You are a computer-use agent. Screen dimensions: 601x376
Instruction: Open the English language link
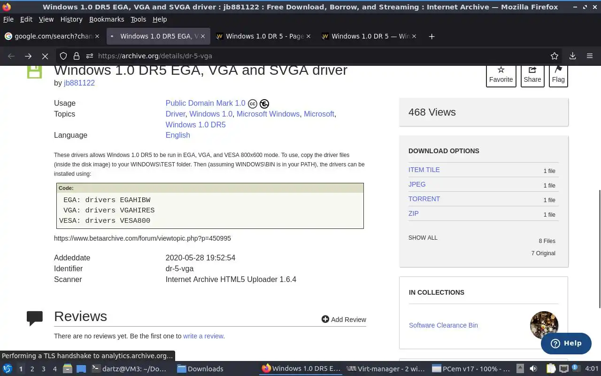point(177,135)
